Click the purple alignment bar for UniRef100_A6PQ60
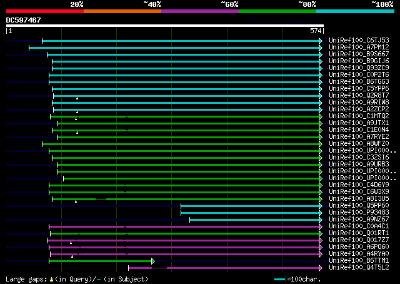This screenshot has height=284, width=400. tap(184, 248)
